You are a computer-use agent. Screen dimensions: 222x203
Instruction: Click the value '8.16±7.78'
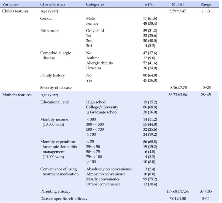179,88
